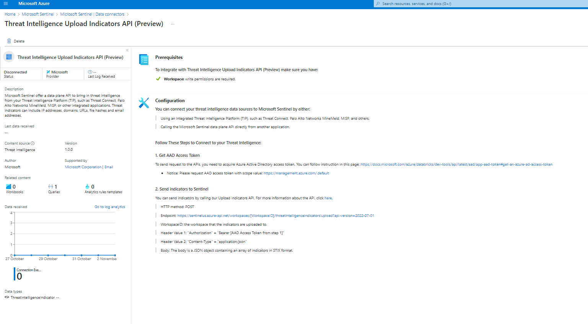Click the '2. Send indicators to Sentinel' heading
Viewport: 588px width, 324px height.
pos(182,189)
